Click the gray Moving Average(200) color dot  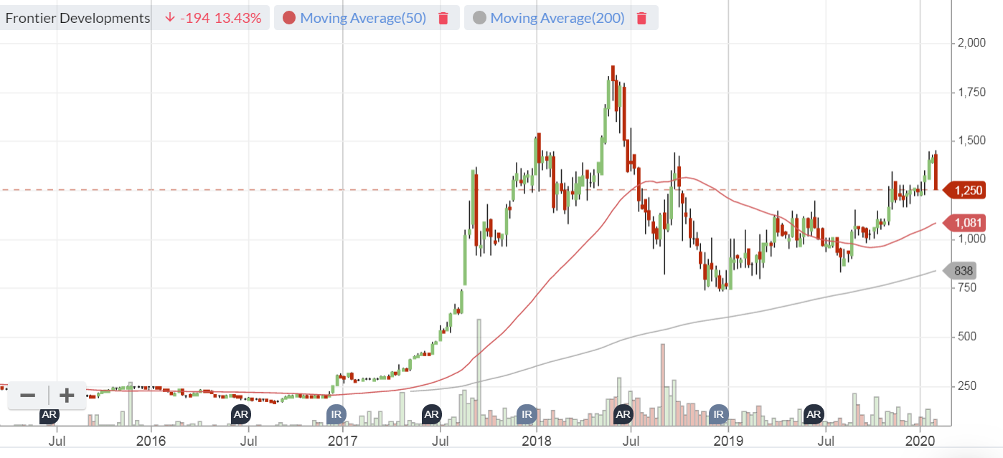pyautogui.click(x=480, y=18)
